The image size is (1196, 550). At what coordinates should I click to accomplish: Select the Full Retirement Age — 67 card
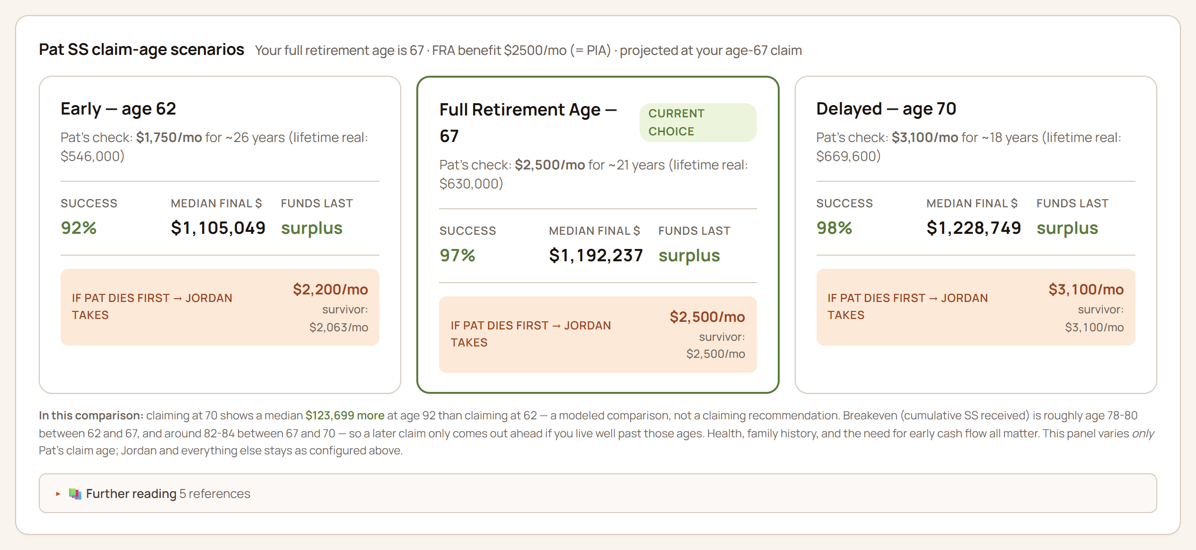pos(598,235)
